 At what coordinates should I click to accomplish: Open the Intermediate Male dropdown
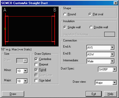tap(112, 61)
